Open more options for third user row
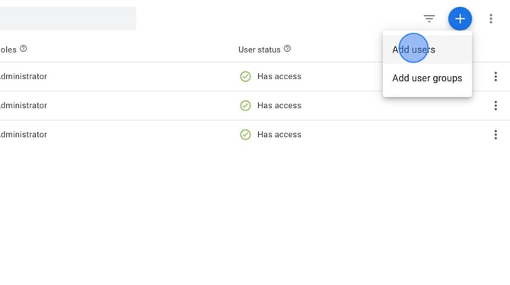Screen dimensions: 510x285 click(x=496, y=135)
